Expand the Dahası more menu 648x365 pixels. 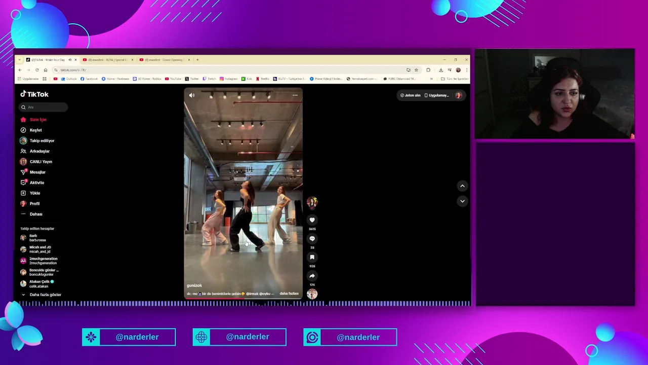coord(31,214)
